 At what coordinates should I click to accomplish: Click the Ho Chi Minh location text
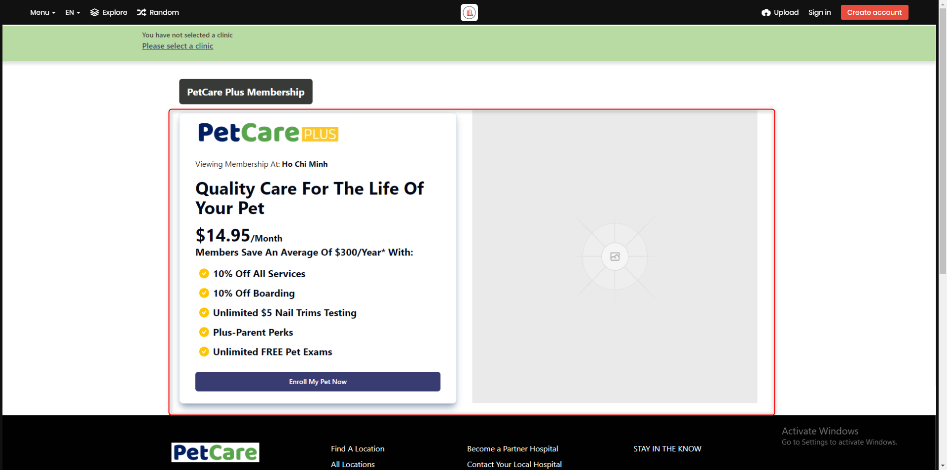coord(305,164)
